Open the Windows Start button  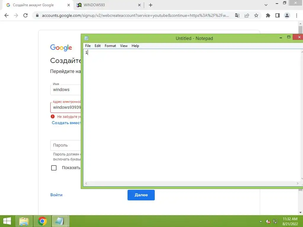(x=7, y=221)
